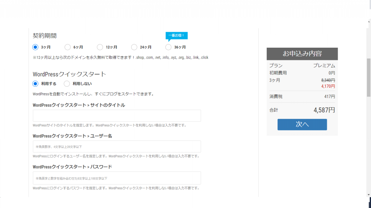Choose the 24ヶ月 contract period

134,47
